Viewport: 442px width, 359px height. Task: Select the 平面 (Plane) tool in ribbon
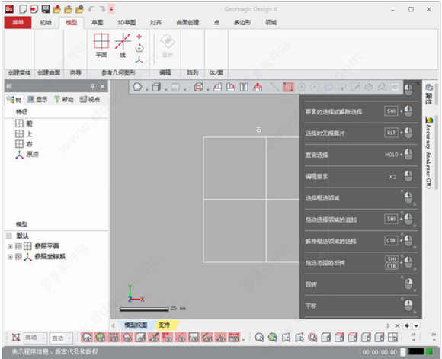pyautogui.click(x=101, y=45)
